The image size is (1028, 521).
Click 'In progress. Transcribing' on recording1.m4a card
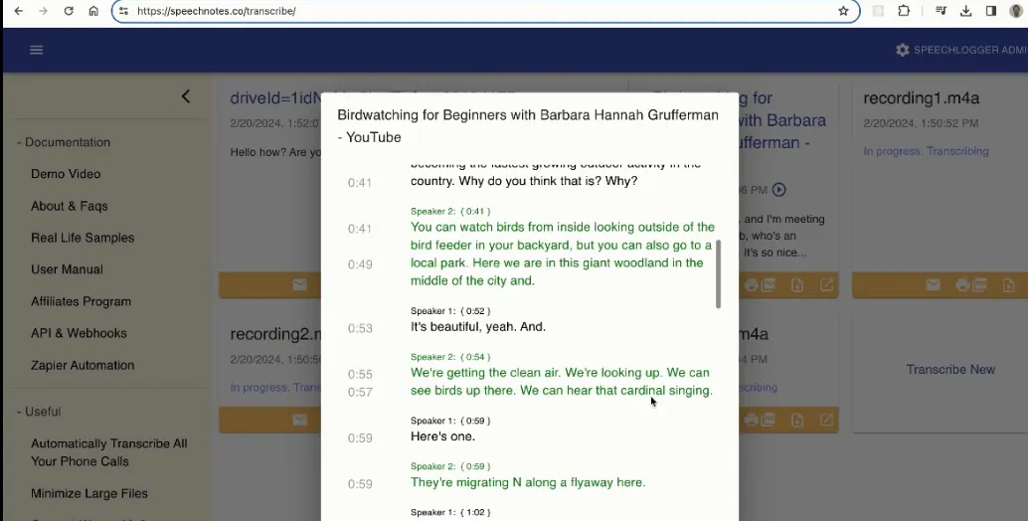click(x=926, y=151)
